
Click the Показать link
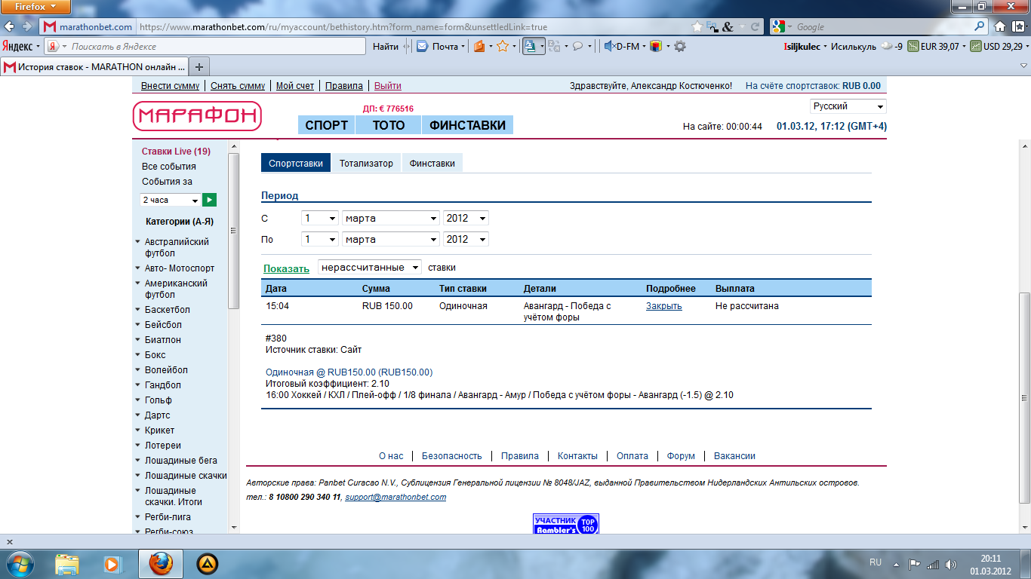[x=286, y=268]
